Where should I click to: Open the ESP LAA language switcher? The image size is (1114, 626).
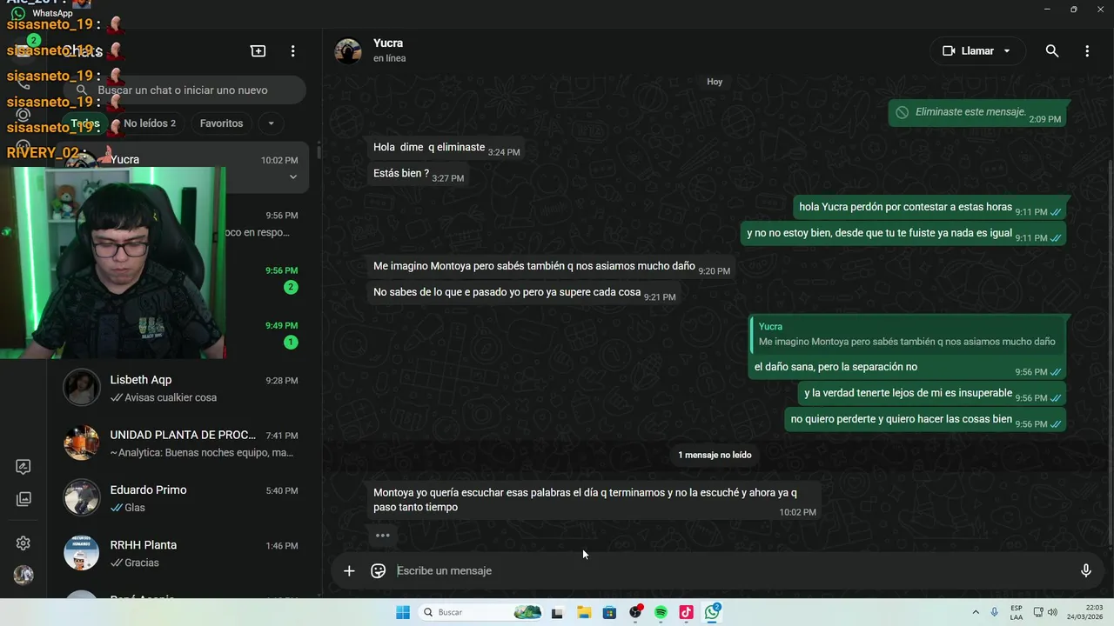tap(1017, 613)
